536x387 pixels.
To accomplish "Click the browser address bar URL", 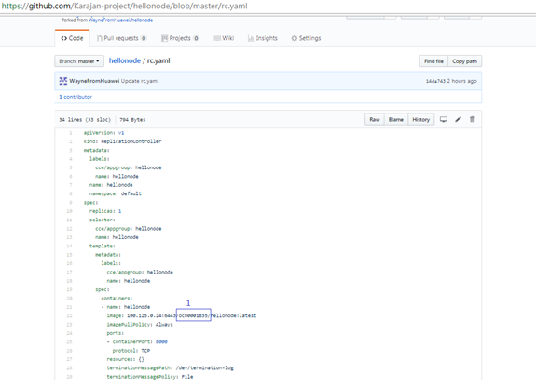I will [x=124, y=6].
